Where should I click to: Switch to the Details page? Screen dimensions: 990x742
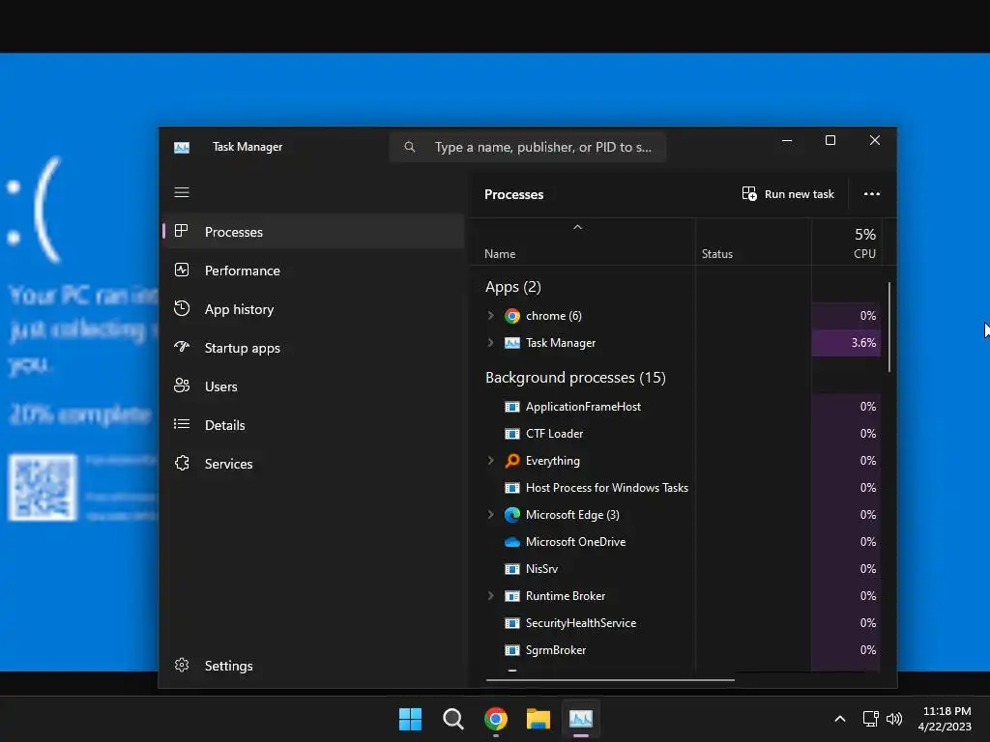pyautogui.click(x=314, y=425)
